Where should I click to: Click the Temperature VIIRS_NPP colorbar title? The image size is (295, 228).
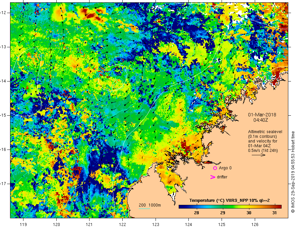pyautogui.click(x=229, y=201)
